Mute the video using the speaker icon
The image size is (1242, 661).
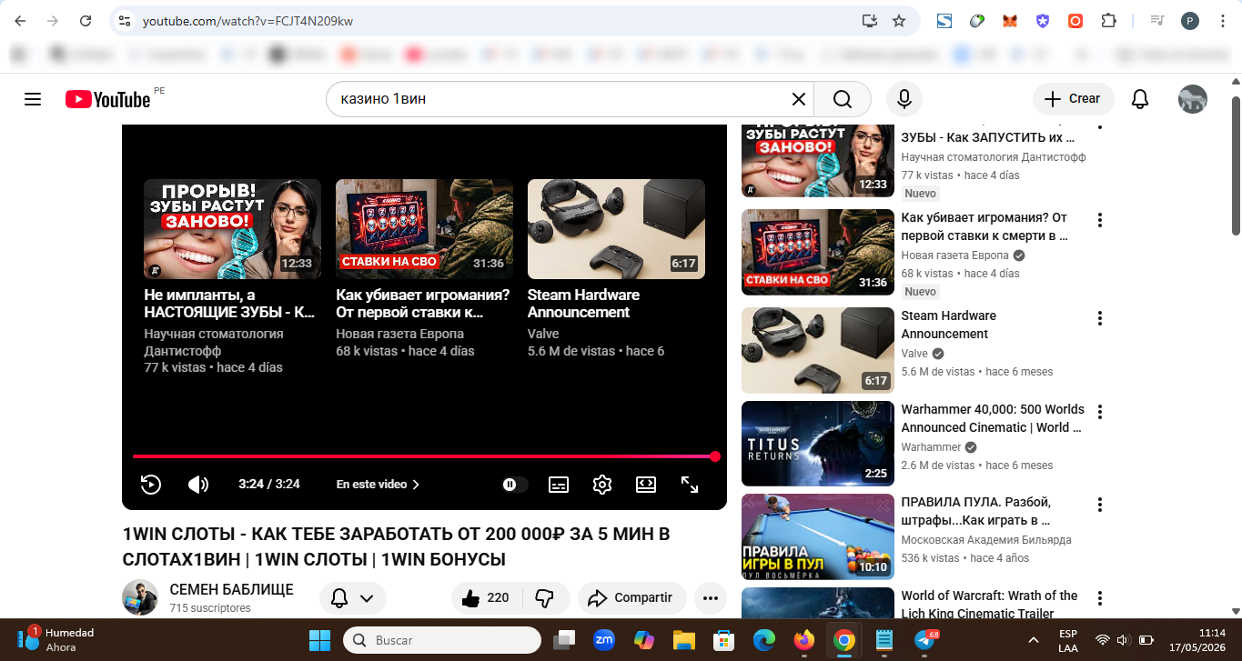tap(198, 485)
